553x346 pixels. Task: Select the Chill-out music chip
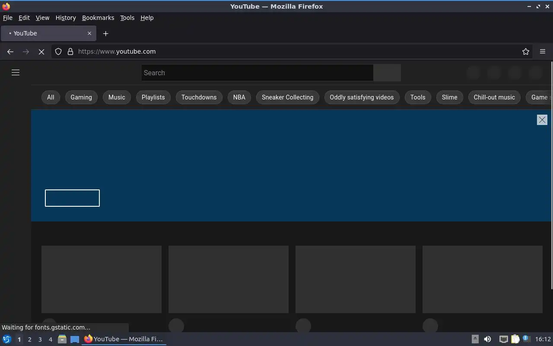click(494, 97)
